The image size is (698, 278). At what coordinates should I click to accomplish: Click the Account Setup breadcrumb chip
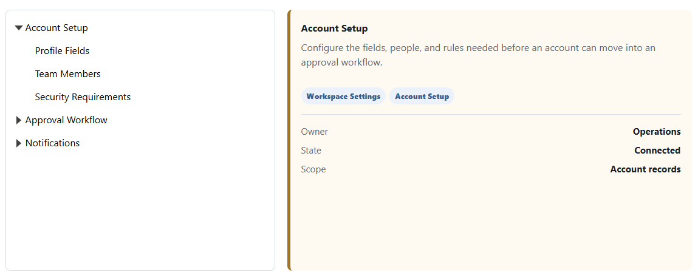coord(422,96)
